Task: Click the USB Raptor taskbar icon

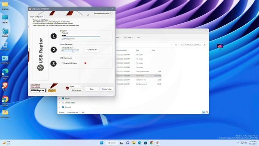Action: [157, 143]
